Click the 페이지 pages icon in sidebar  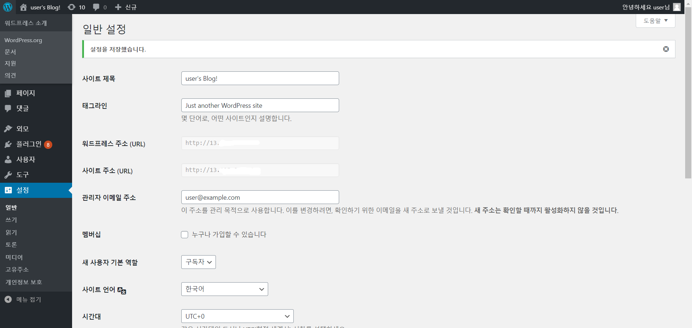(x=8, y=93)
